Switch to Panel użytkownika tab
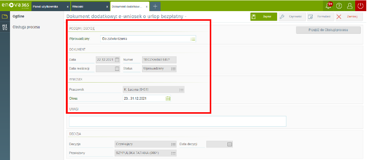367x160 pixels. pyautogui.click(x=48, y=7)
